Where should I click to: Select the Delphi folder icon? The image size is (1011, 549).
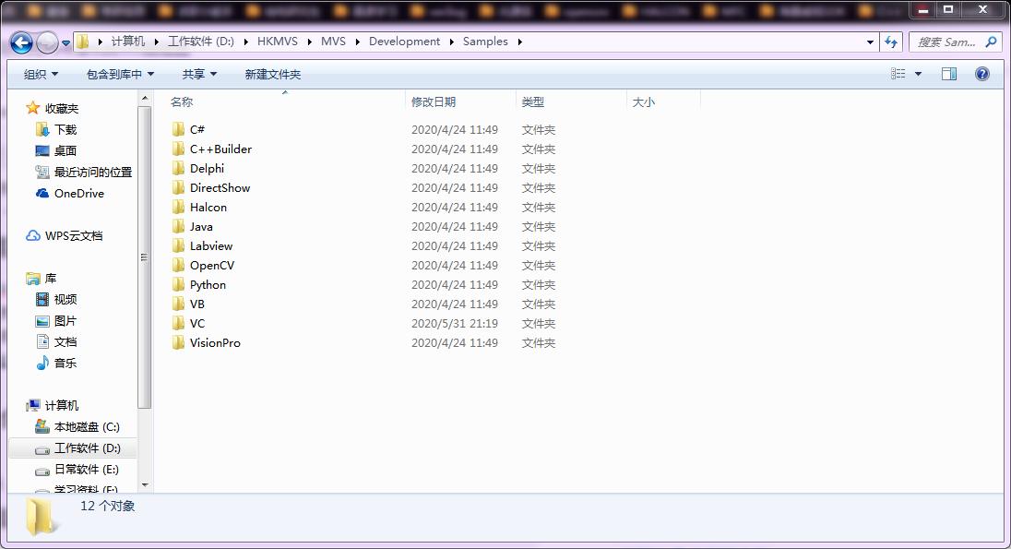click(179, 168)
